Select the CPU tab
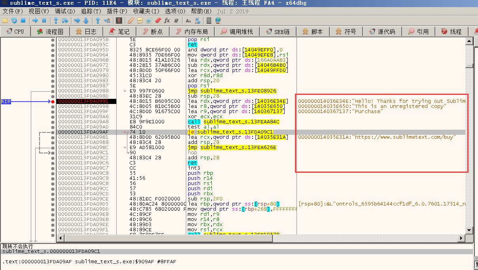 click(x=15, y=32)
